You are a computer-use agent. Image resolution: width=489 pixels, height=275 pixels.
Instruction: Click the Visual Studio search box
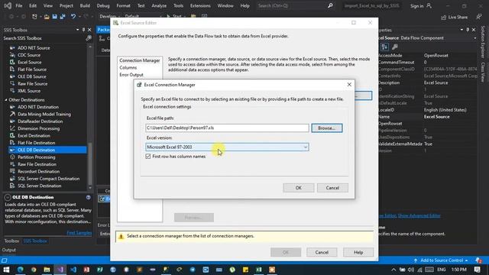point(296,5)
